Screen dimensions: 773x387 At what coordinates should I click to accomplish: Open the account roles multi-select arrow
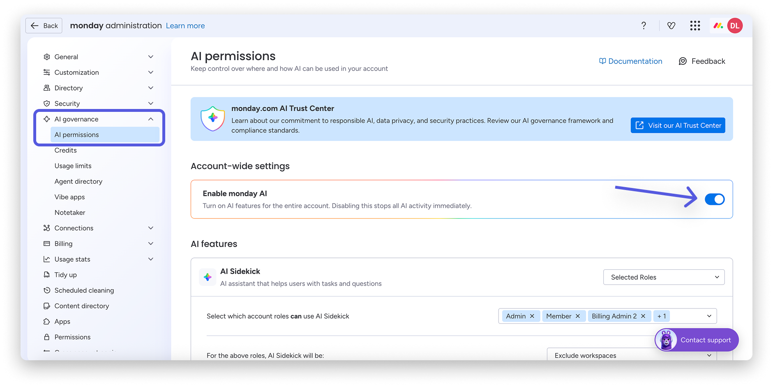[709, 316]
